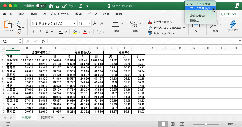
Task: Open the underline style dropdown arrow
Action: (x=52, y=32)
